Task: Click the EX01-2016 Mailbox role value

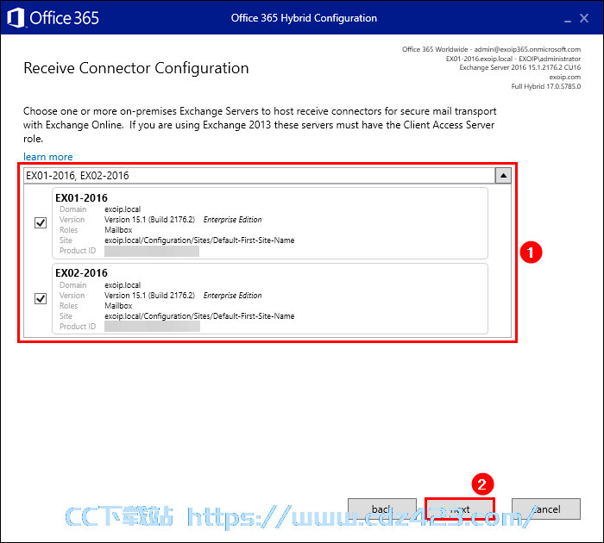Action: click(x=118, y=230)
